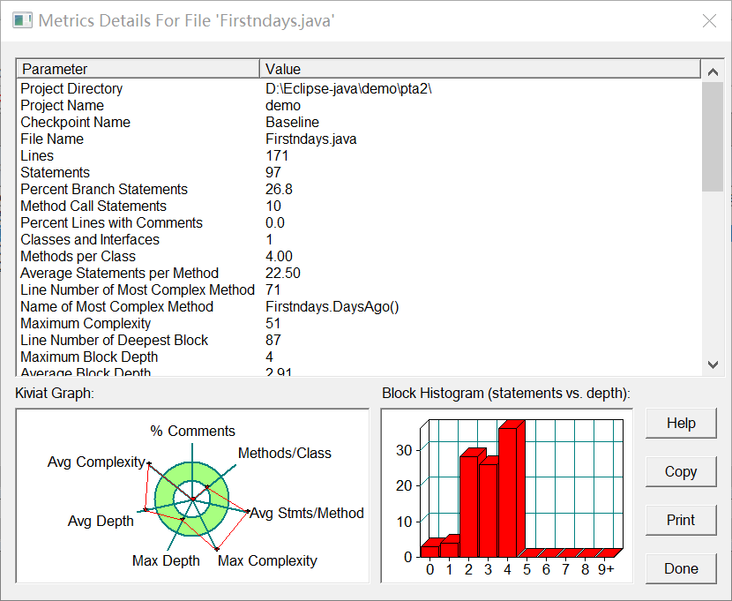
Task: Click the value Firstndays.java
Action: click(311, 139)
